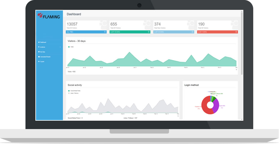Click the Dashboard page title

click(74, 14)
